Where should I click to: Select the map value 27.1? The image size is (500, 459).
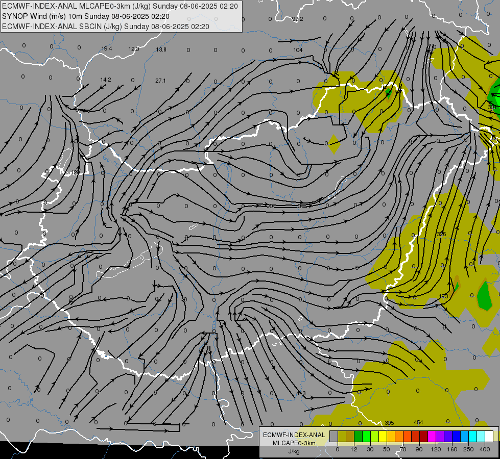(160, 81)
